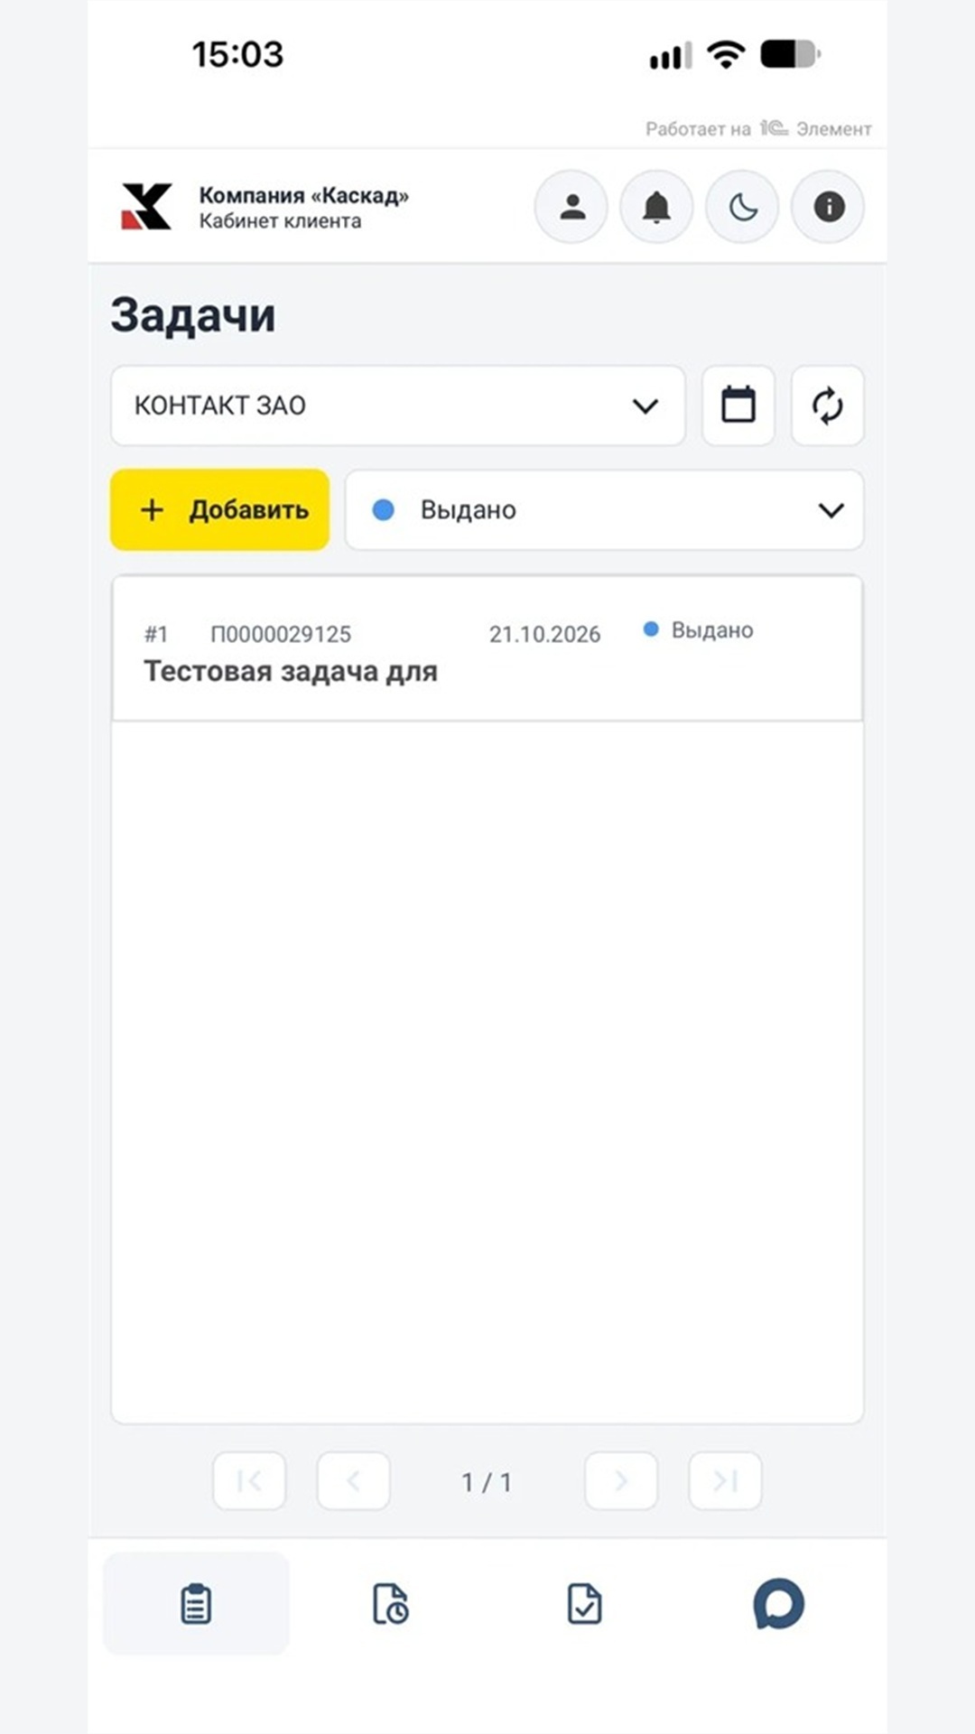Open the chat bubble tab

(x=778, y=1604)
